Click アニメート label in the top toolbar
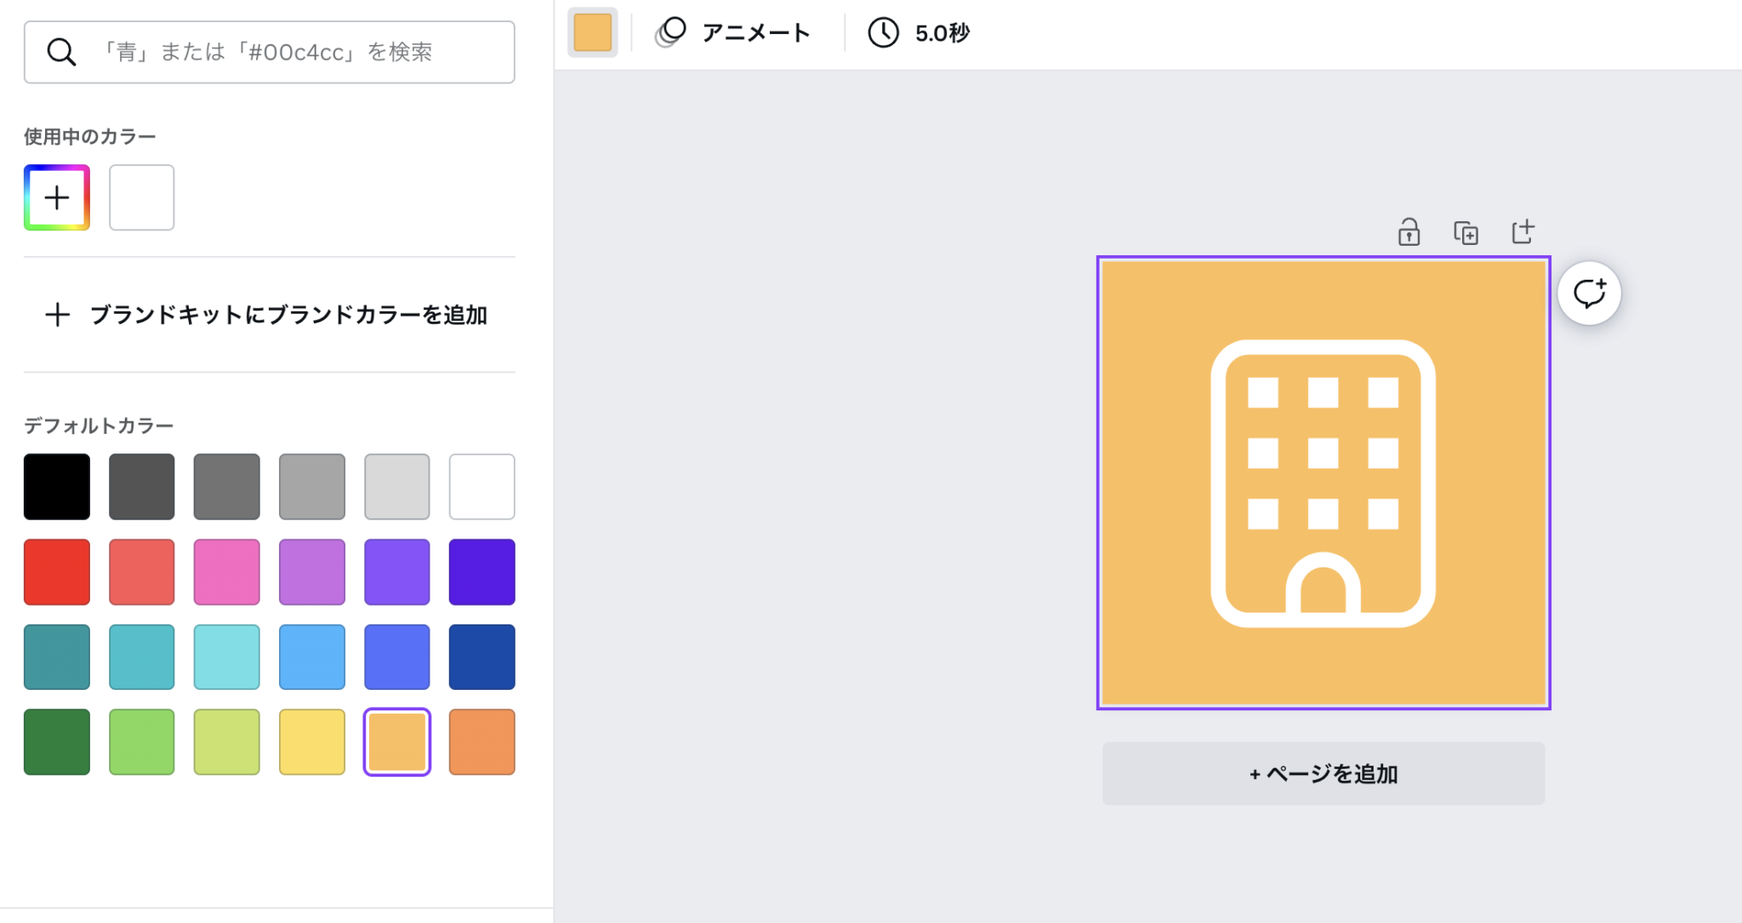This screenshot has width=1742, height=923. point(755,32)
